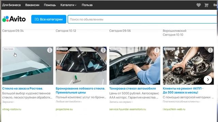Open options menu on window tinting ad
Viewport: 218px width, 122px height.
tap(157, 50)
